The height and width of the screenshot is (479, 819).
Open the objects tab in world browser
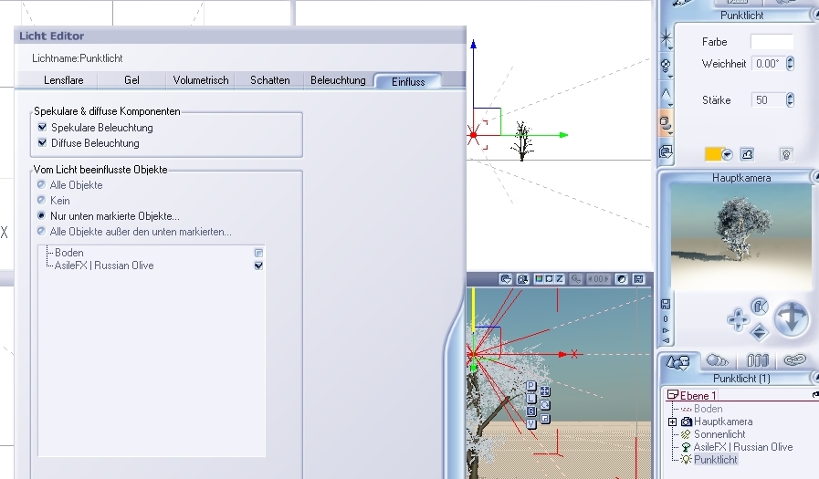click(678, 361)
